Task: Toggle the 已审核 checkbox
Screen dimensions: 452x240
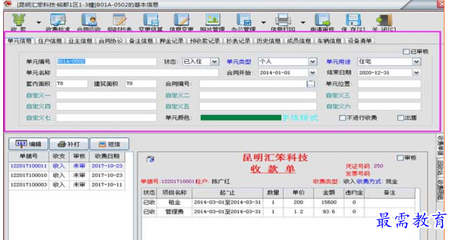Action: click(x=406, y=52)
